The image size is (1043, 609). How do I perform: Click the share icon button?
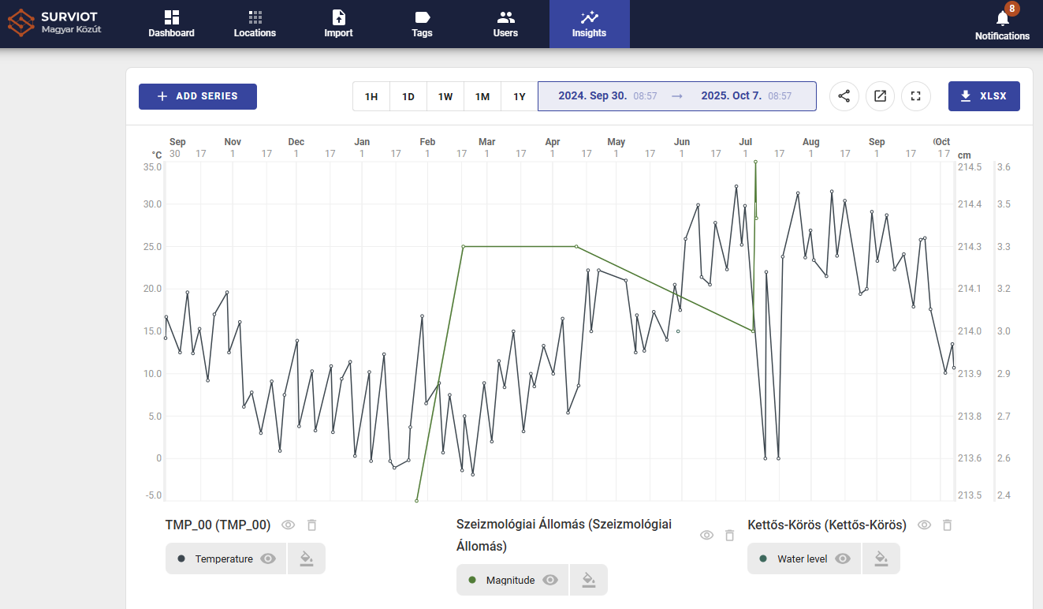[844, 96]
